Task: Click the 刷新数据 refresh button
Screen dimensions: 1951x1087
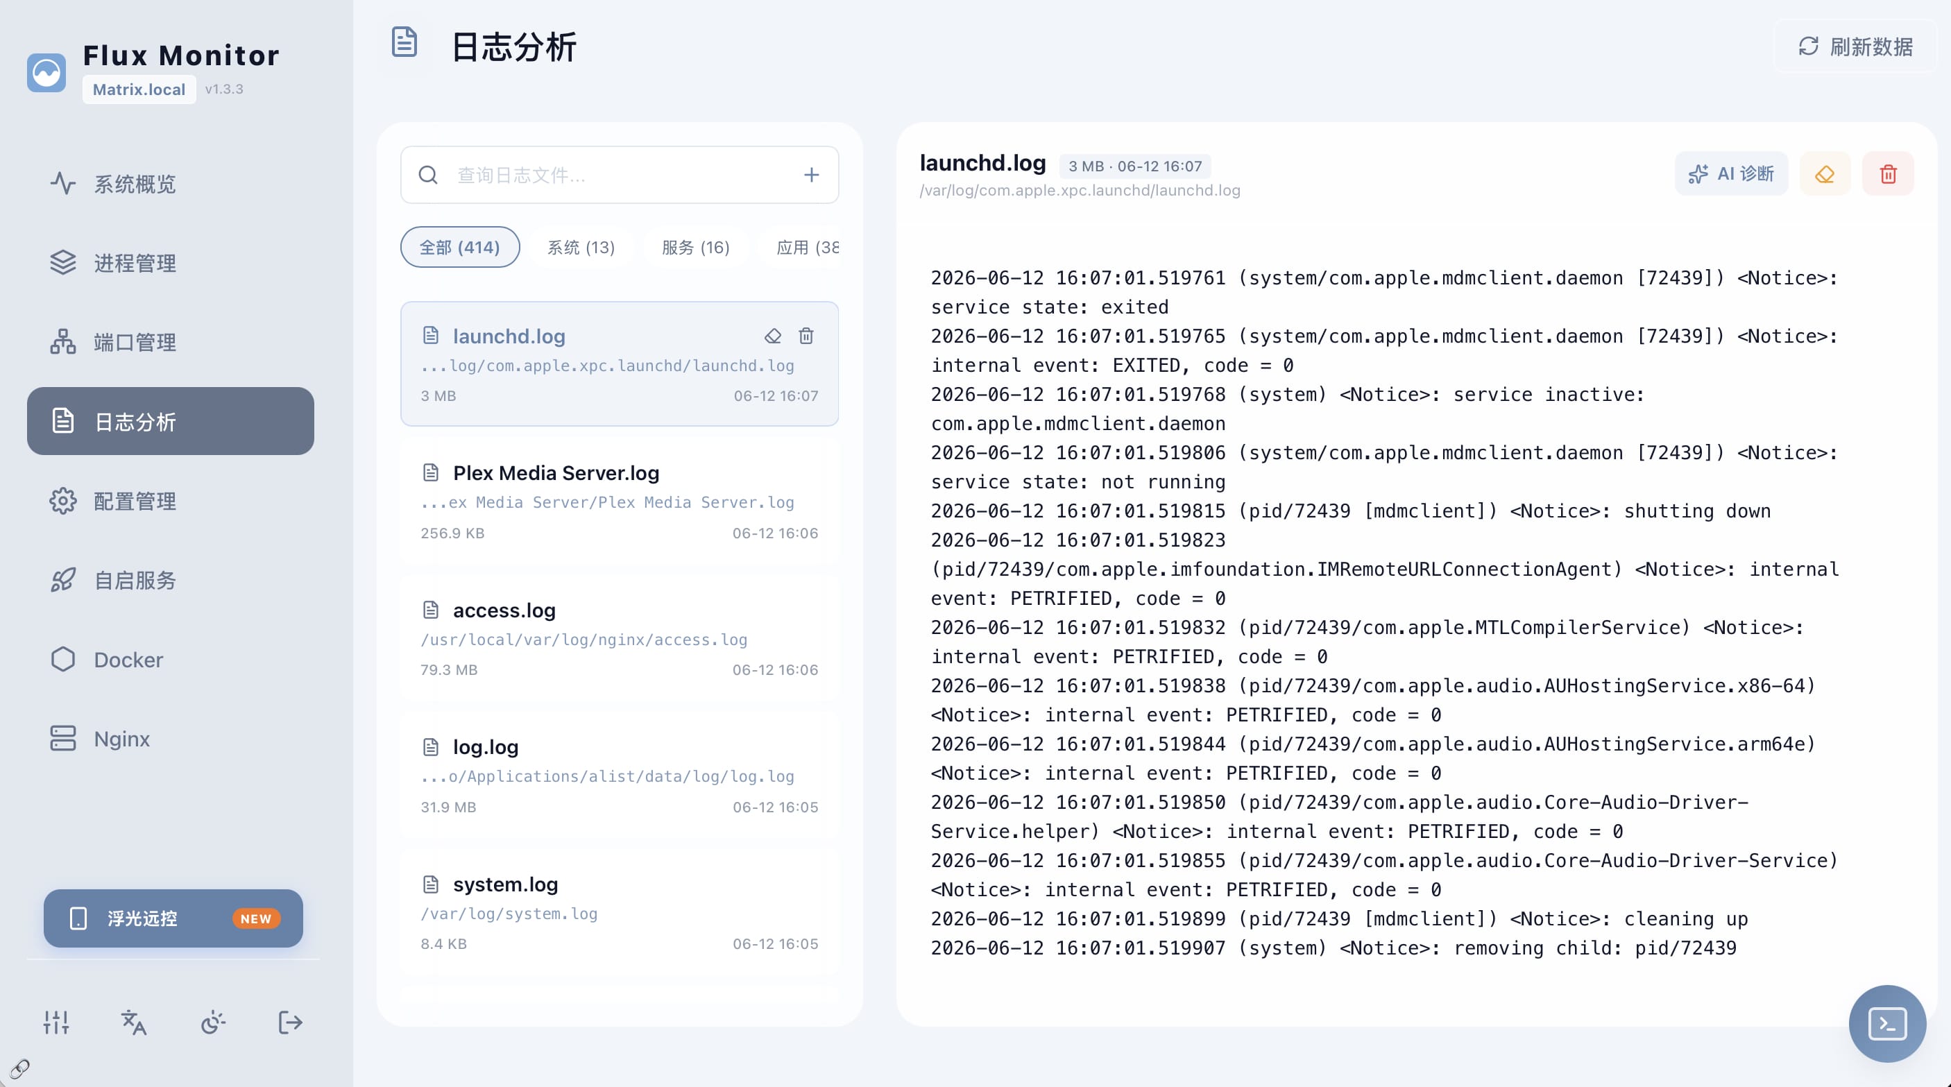Action: click(x=1855, y=46)
